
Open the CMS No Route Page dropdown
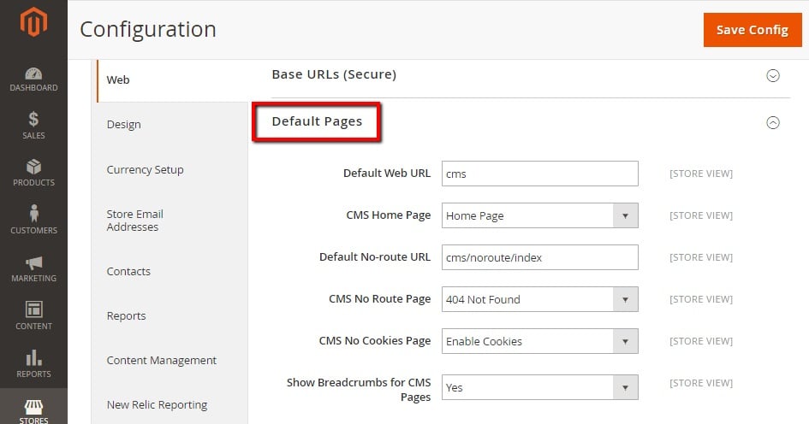(540, 299)
